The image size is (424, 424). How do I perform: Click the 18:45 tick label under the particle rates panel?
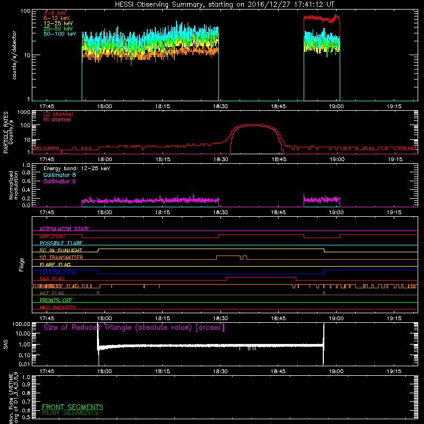pos(279,160)
